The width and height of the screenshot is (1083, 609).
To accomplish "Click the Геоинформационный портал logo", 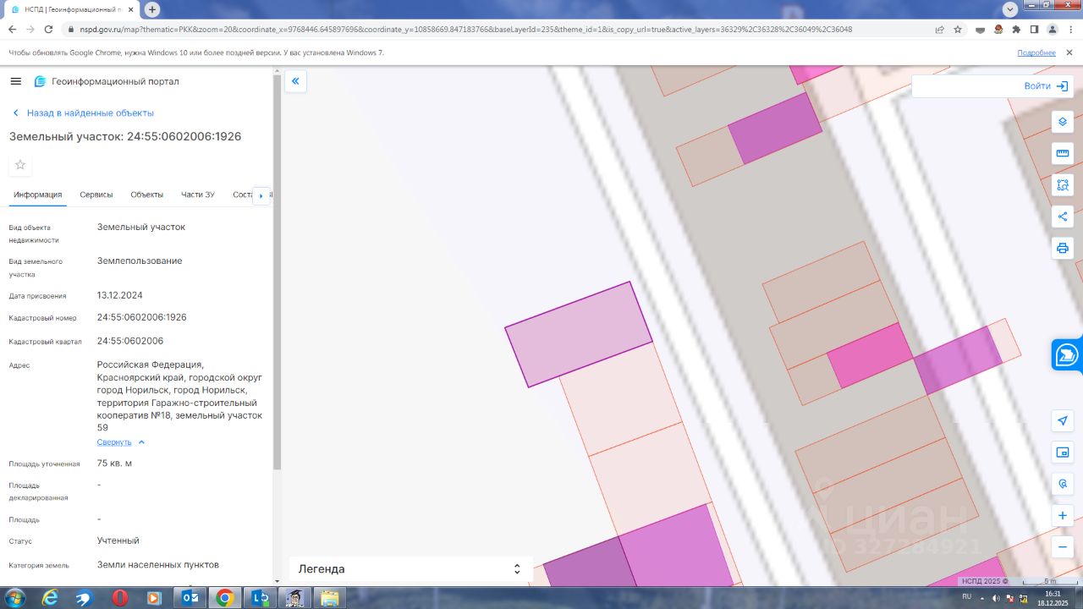I will click(x=107, y=81).
